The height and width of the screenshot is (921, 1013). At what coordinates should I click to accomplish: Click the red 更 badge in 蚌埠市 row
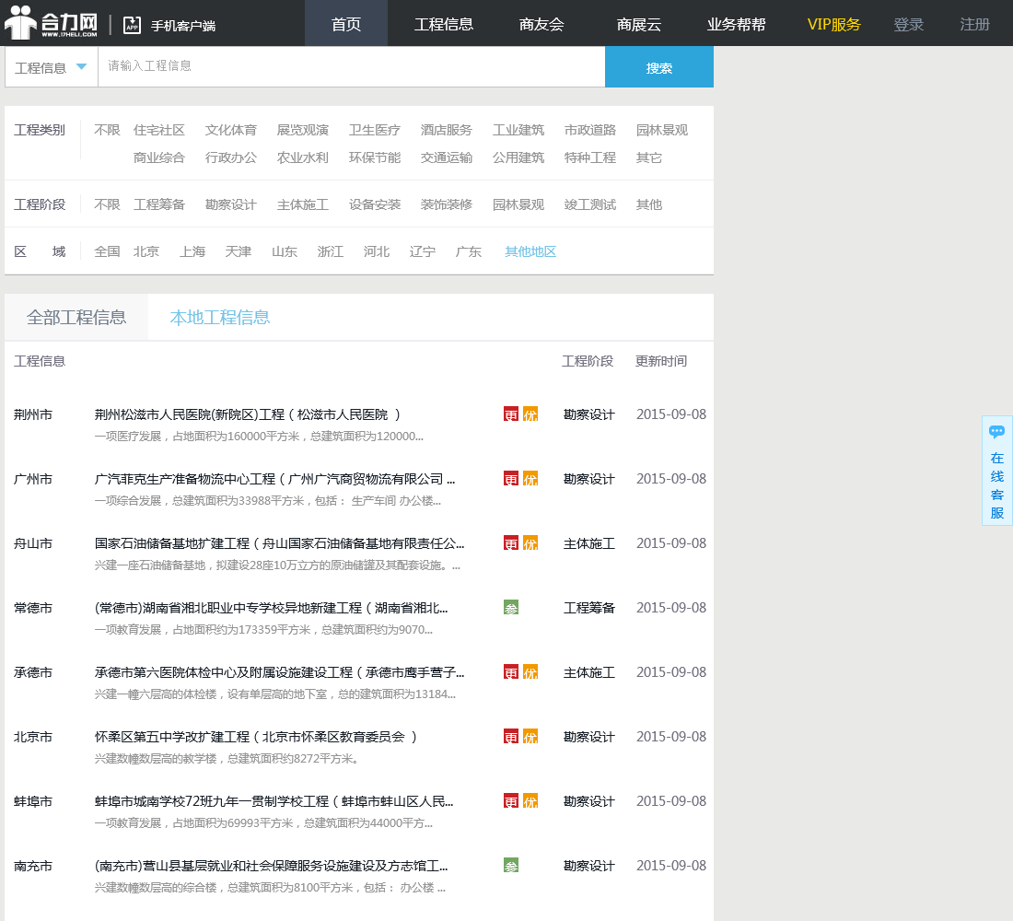click(511, 801)
